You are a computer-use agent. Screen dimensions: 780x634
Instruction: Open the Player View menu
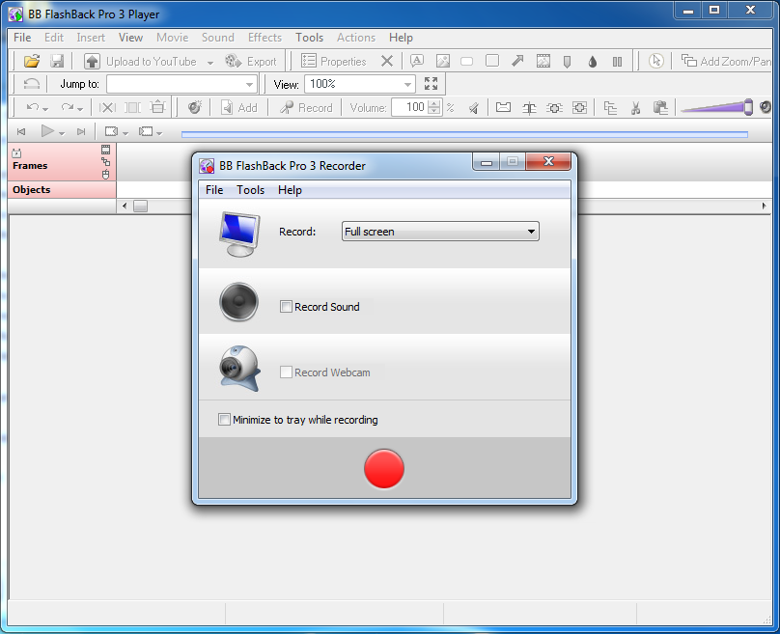(x=131, y=38)
